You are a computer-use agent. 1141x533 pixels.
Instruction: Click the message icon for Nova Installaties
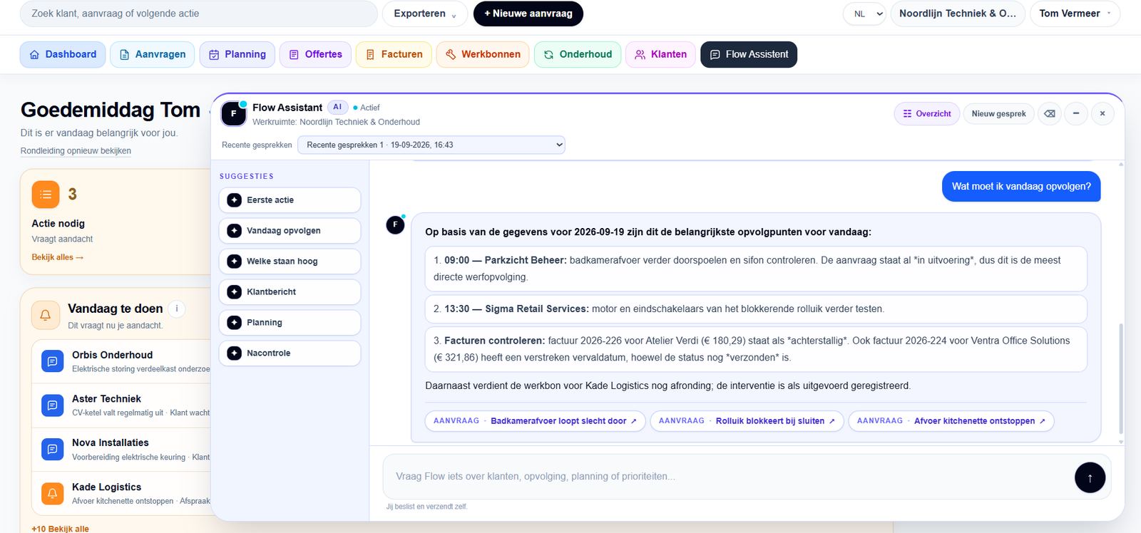pyautogui.click(x=52, y=450)
